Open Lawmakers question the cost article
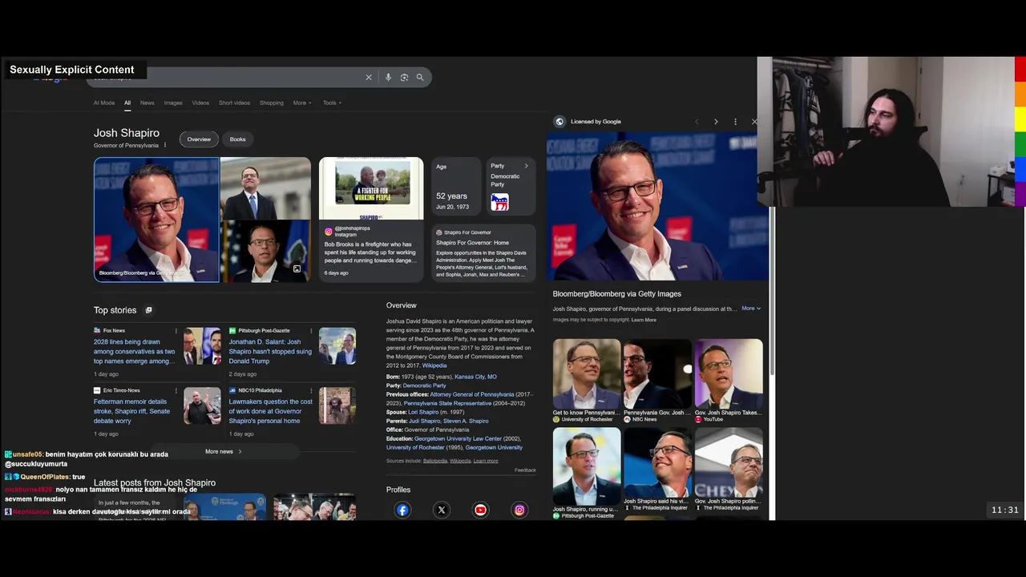Image resolution: width=1026 pixels, height=577 pixels. 270,411
